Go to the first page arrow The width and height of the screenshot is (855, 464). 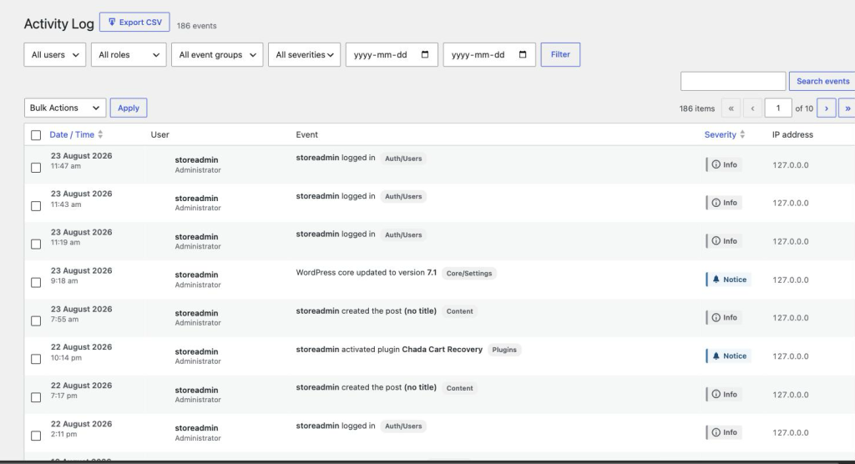click(731, 108)
